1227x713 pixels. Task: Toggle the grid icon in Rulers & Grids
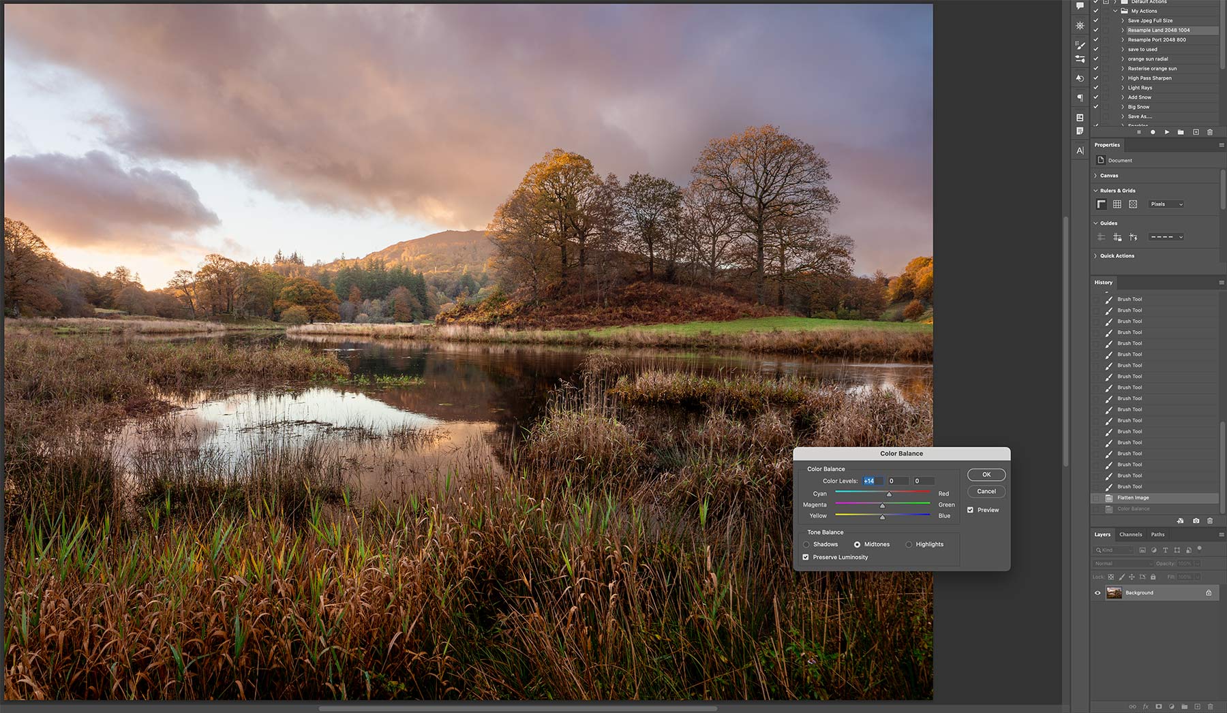point(1117,204)
